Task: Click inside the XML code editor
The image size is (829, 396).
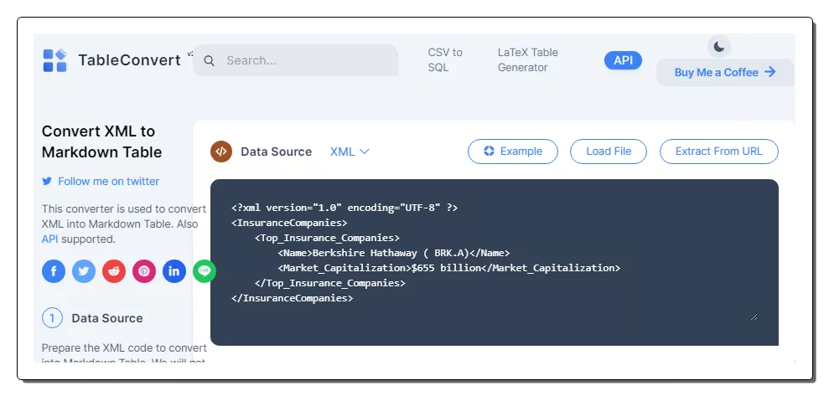Action: coord(495,262)
